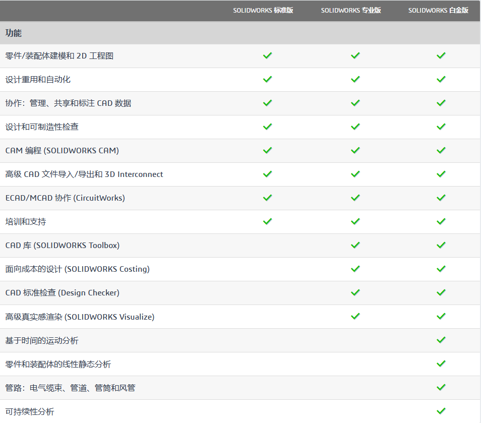Select the CAD 标准检查 (Design Checker) label
The image size is (481, 423).
pyautogui.click(x=63, y=292)
